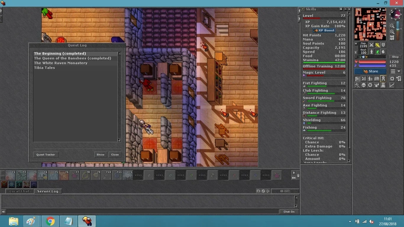The height and width of the screenshot is (227, 404).
Task: Click the F1 action bar slot
Action: tap(11, 175)
